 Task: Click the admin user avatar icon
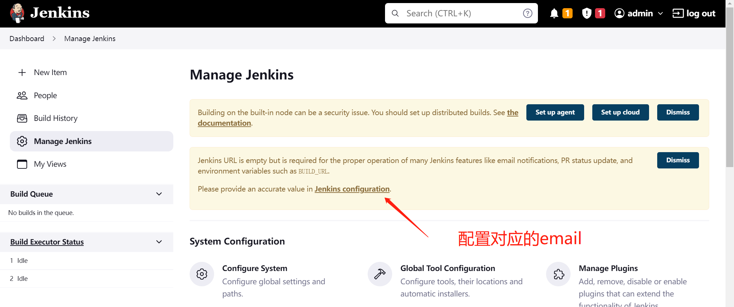(619, 13)
